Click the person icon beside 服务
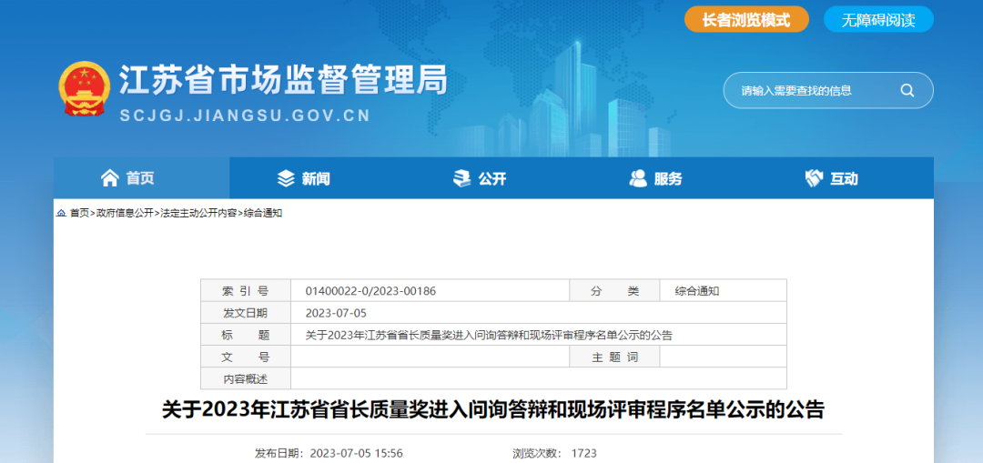This screenshot has width=983, height=463. pos(638,178)
